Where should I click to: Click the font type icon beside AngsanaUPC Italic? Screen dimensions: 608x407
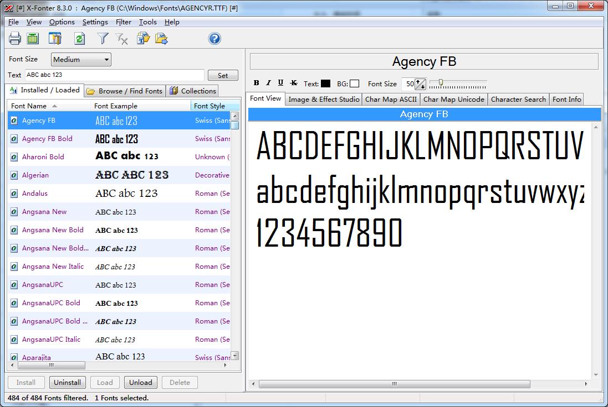pos(14,340)
